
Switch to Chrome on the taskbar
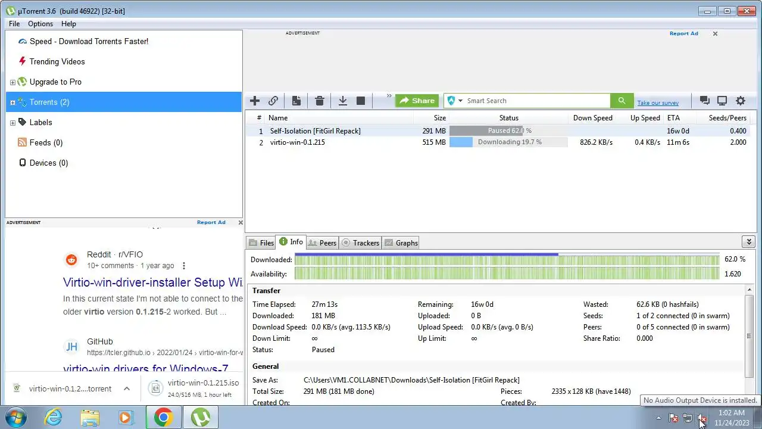164,417
